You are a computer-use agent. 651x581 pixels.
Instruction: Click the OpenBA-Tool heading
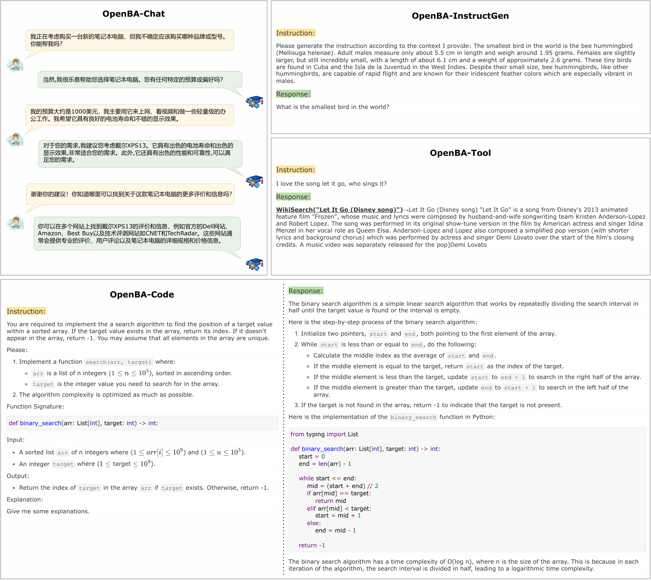tap(460, 153)
